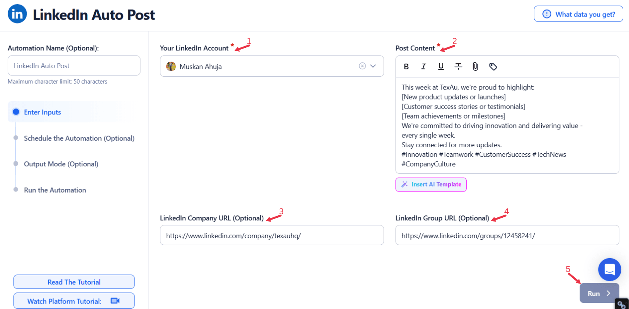
Task: Apply strikethrough formatting to text
Action: 458,67
